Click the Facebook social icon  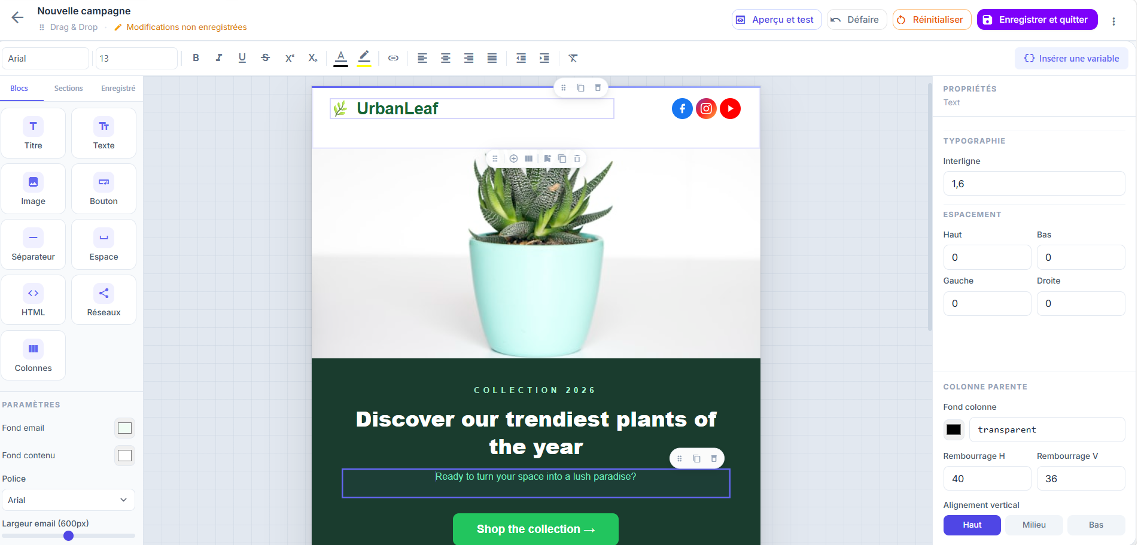pyautogui.click(x=682, y=108)
